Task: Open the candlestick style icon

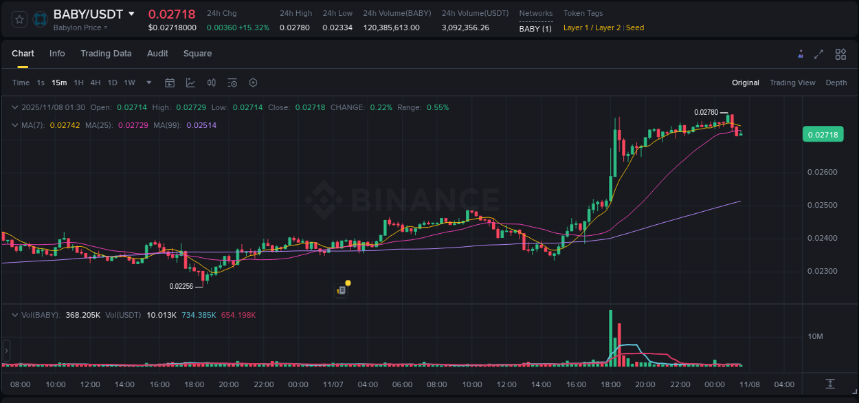Action: pyautogui.click(x=211, y=83)
